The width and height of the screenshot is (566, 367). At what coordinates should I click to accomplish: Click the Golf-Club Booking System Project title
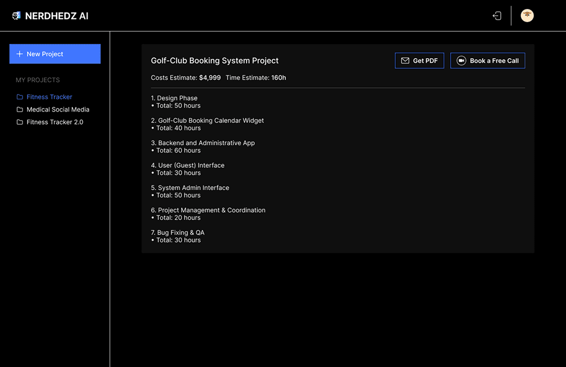[x=215, y=60]
